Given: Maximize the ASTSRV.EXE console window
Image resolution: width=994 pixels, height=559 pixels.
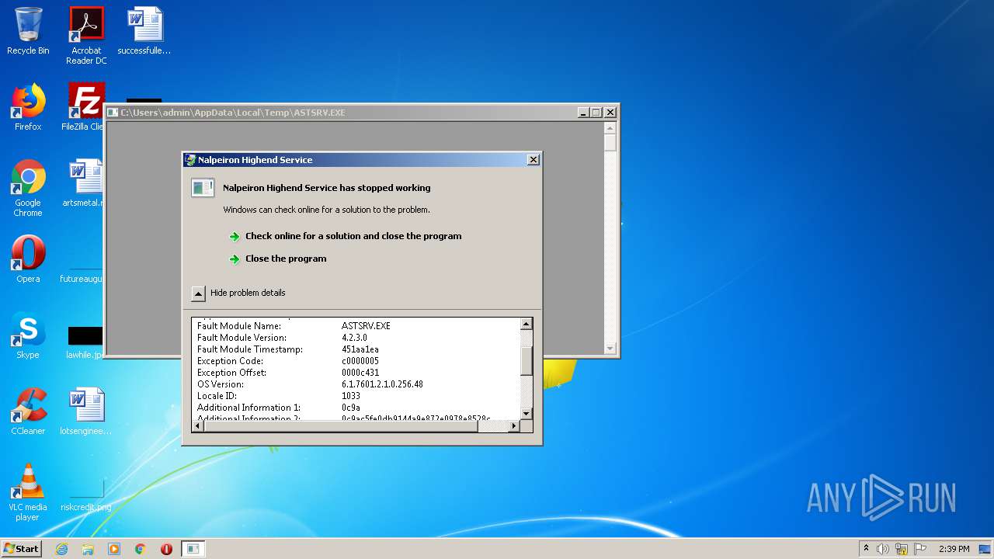Looking at the screenshot, I should [x=596, y=113].
